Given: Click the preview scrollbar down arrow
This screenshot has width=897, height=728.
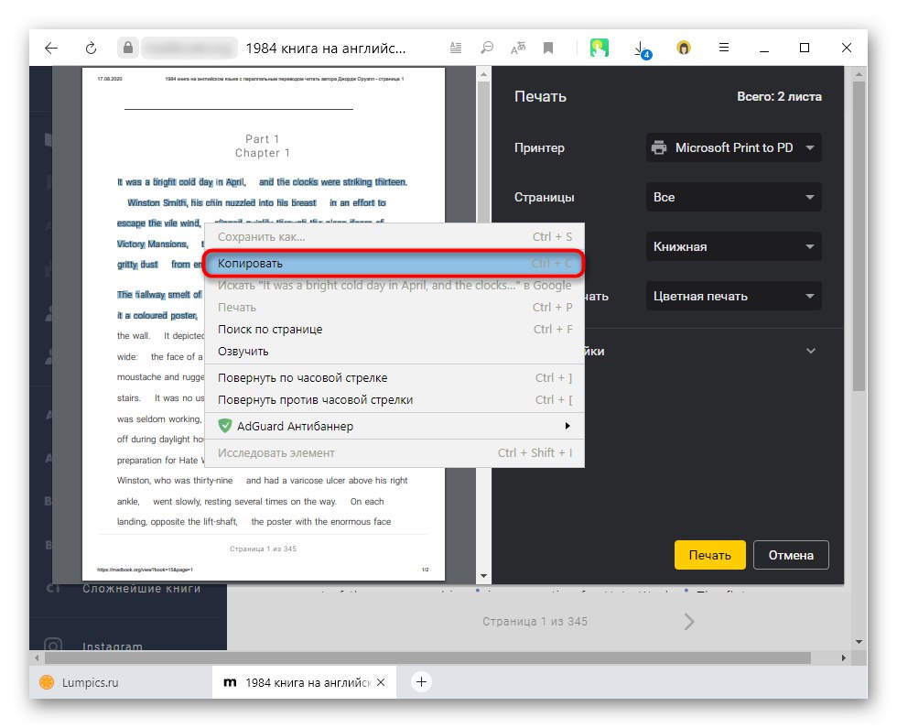Looking at the screenshot, I should [483, 576].
